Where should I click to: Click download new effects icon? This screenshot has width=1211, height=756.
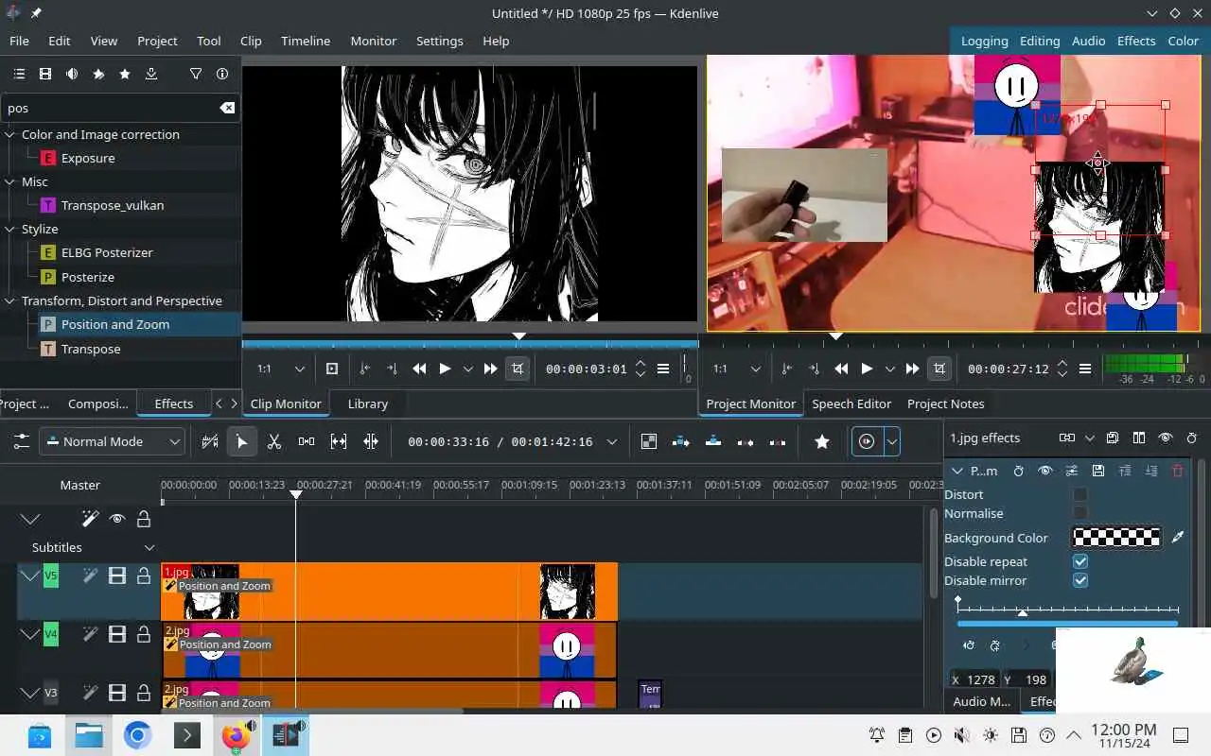151,74
